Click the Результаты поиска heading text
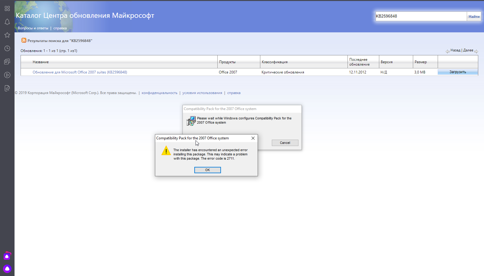This screenshot has width=484, height=276. 60,41
